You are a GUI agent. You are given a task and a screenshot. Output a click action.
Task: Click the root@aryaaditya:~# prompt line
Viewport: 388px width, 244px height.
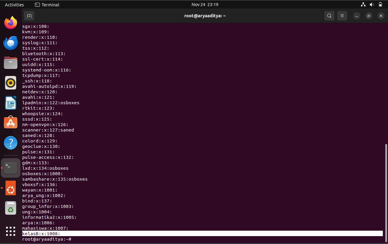(x=47, y=239)
